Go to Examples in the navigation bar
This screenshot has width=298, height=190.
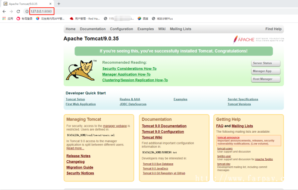pos(146,29)
